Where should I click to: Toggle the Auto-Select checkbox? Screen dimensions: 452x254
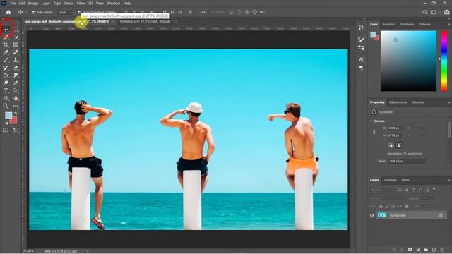pos(34,13)
